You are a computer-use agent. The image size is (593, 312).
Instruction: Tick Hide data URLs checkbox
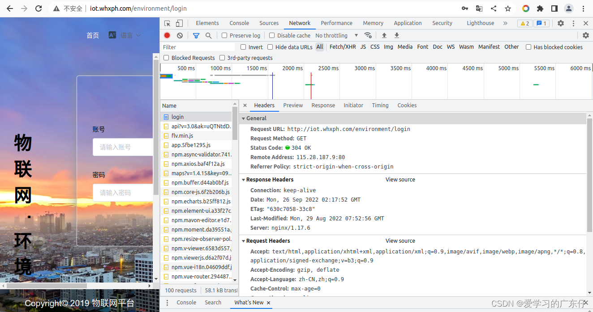pos(270,47)
